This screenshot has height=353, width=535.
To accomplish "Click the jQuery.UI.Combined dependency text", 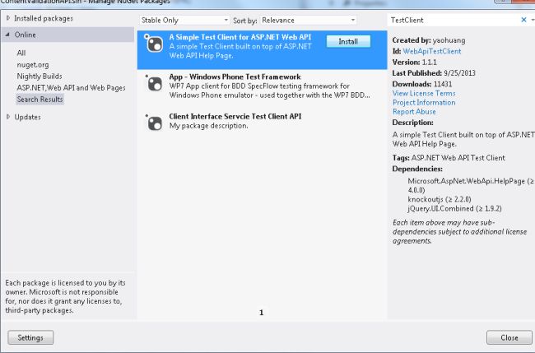I will pyautogui.click(x=454, y=208).
